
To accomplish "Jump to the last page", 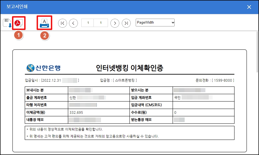I will click(x=126, y=23).
